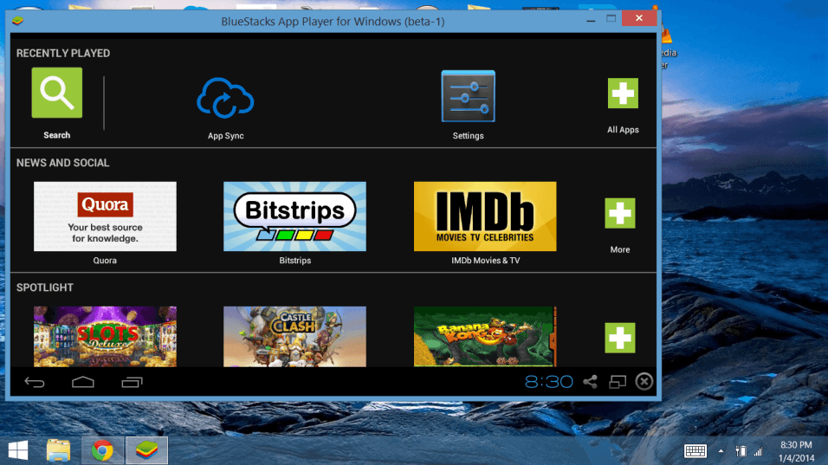Open Google Chrome from the taskbar
Screen dimensions: 828x465
coord(102,451)
